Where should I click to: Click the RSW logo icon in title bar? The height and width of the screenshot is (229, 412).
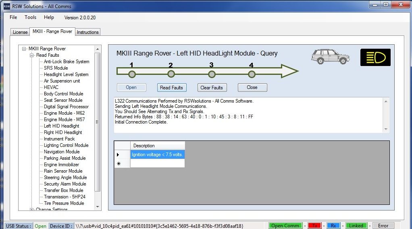pos(6,6)
